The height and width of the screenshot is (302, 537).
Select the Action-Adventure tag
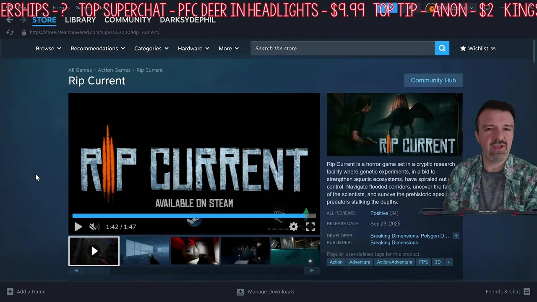(394, 262)
